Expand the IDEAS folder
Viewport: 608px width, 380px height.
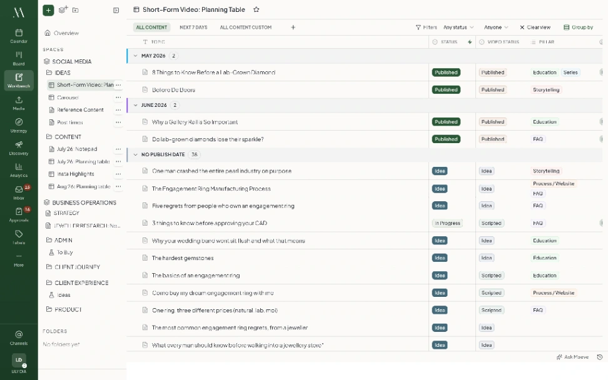(58, 73)
